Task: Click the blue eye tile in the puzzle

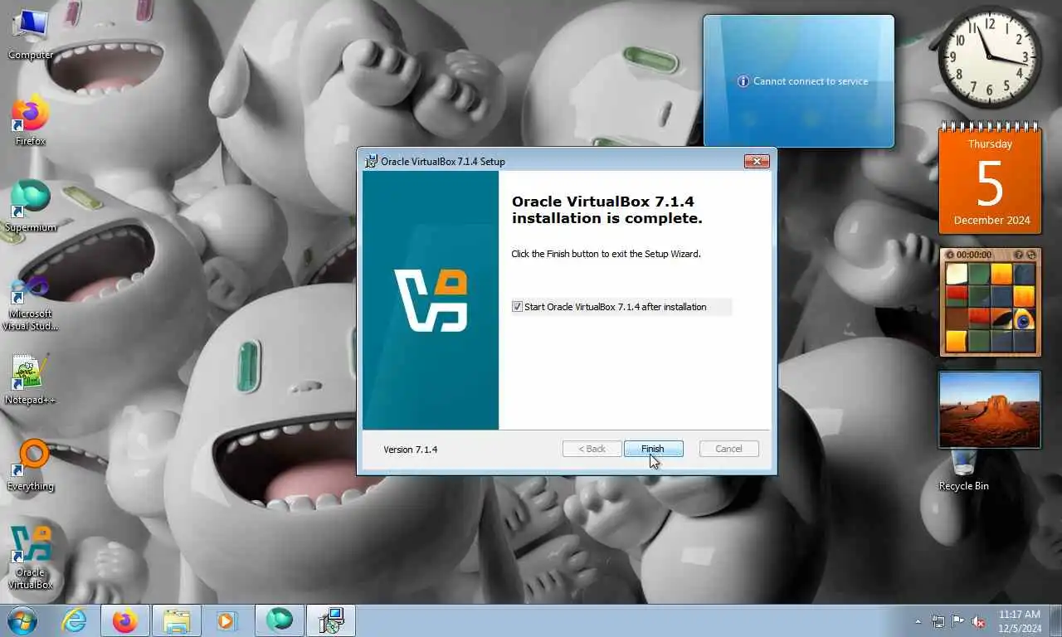Action: [1024, 319]
